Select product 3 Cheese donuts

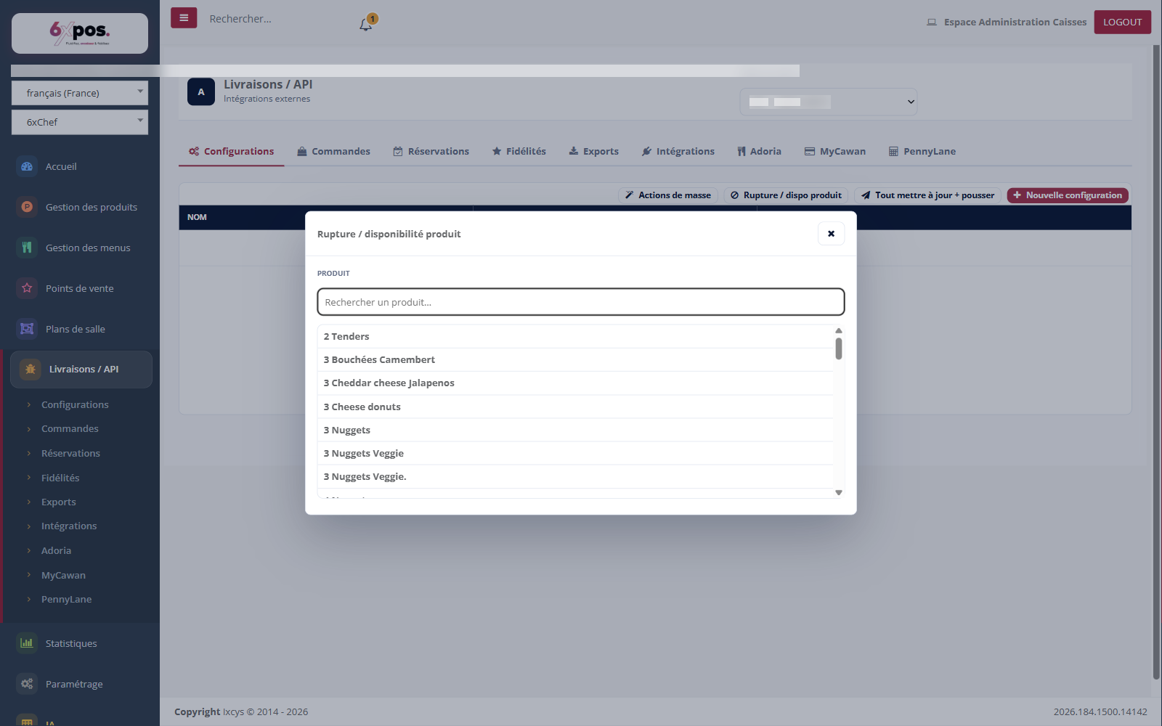point(575,407)
